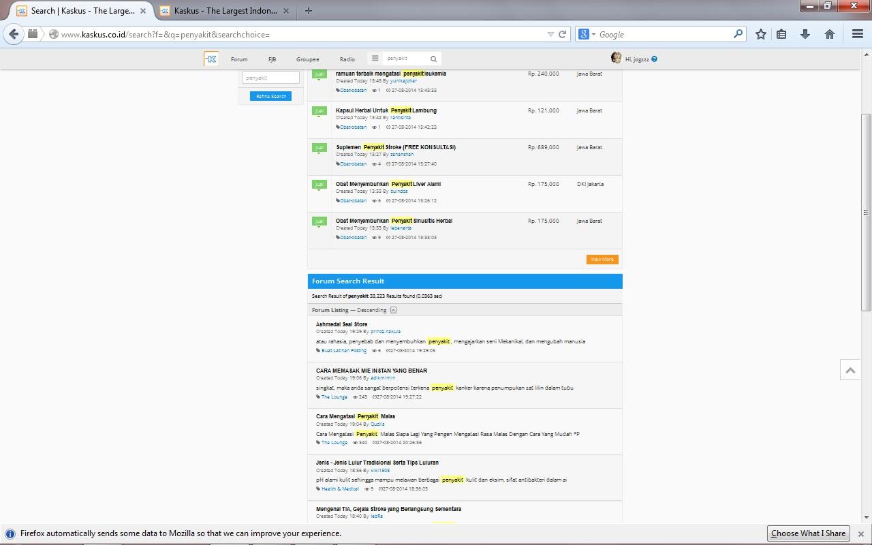The height and width of the screenshot is (545, 872).
Task: Go to the Firefox home page icon
Action: [830, 34]
